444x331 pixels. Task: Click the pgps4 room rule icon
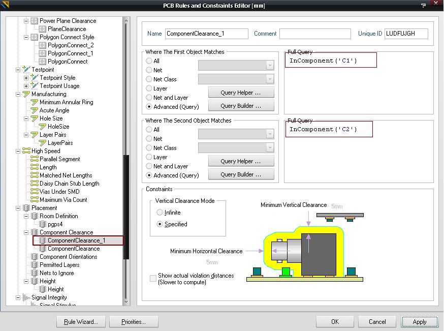[x=43, y=224]
